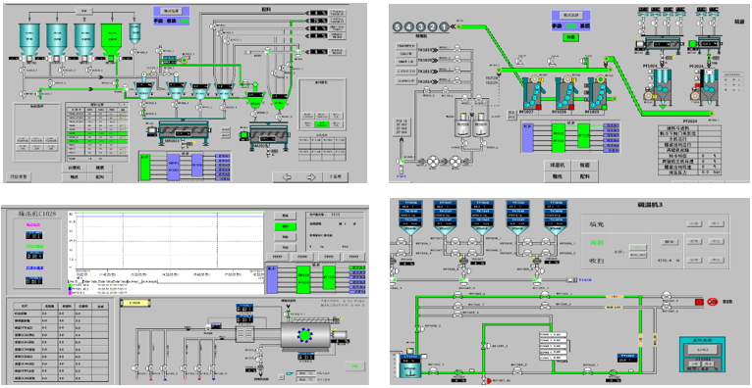Viewport: 752px width, 388px height.
Task: Click the 消除报警 alarm reset button
Action: coord(19,176)
